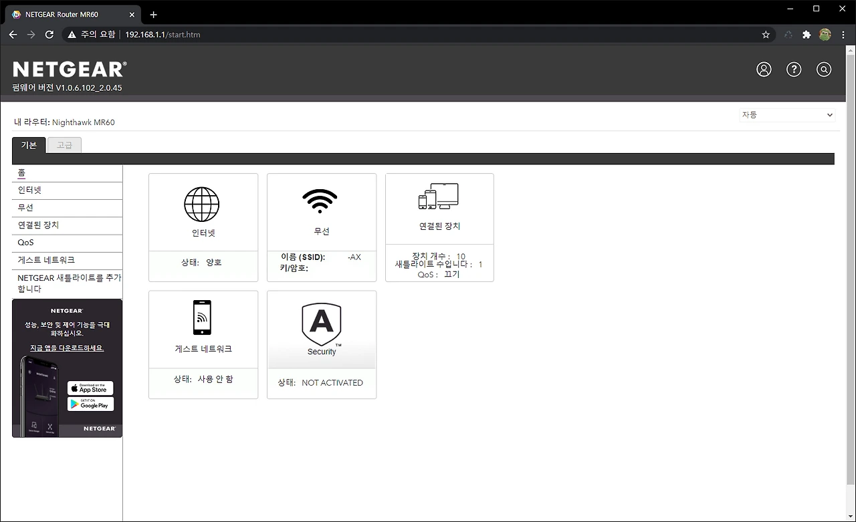Open the 자동 language dropdown

pyautogui.click(x=787, y=114)
